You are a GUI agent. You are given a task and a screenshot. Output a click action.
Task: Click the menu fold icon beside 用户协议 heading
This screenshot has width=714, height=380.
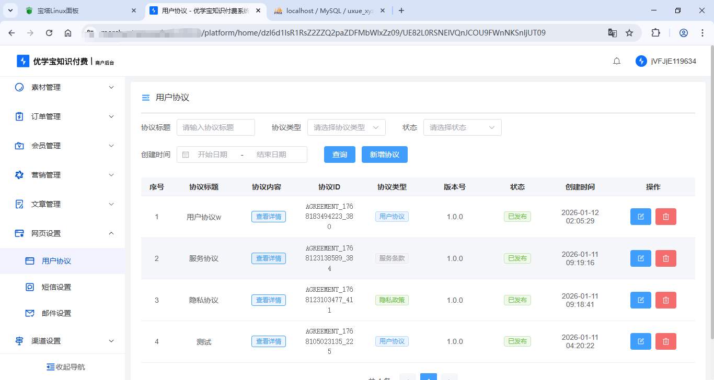[x=146, y=98]
